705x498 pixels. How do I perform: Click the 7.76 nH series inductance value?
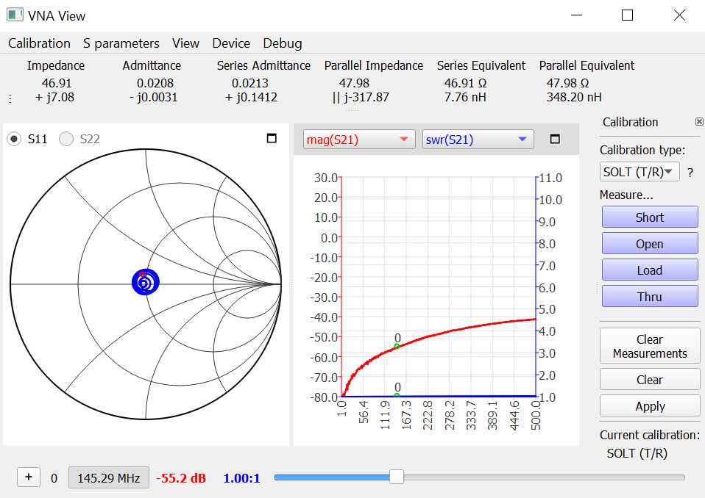(x=465, y=97)
